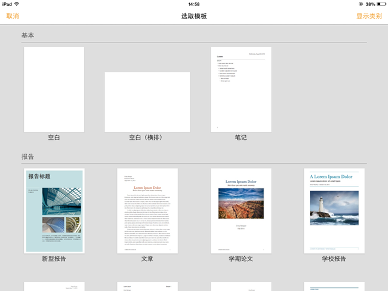Choose the 空白（横排） landscape blank template thumbnail
Screen dimensions: 388x291
pos(147,102)
